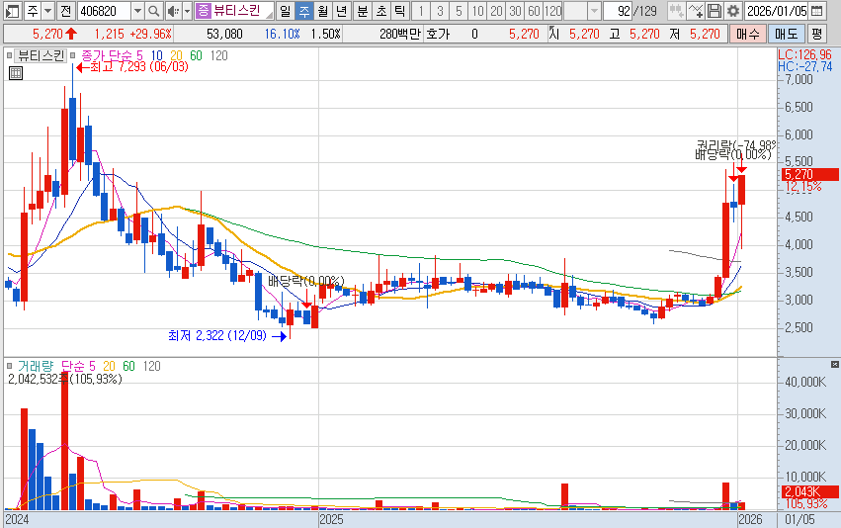Click the 배당락(0.00%) marker near 2025

click(305, 281)
